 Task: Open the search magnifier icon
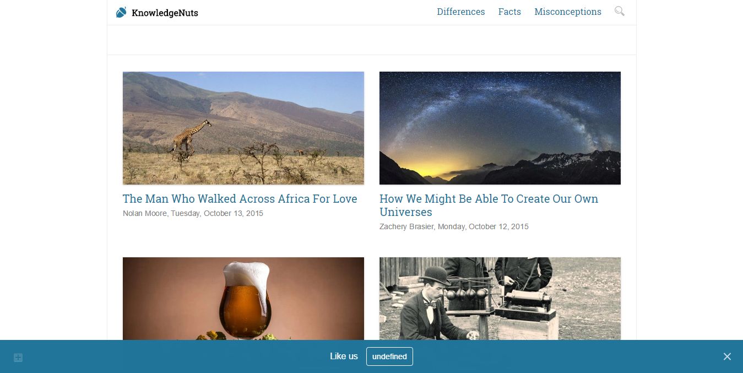[x=620, y=11]
